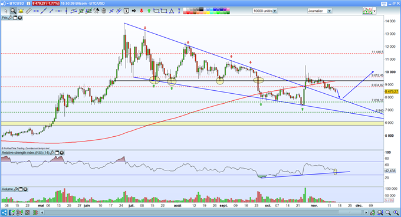Activate the magnifier zoom tool
Image resolution: width=401 pixels, height=217 pixels.
pyautogui.click(x=13, y=11)
